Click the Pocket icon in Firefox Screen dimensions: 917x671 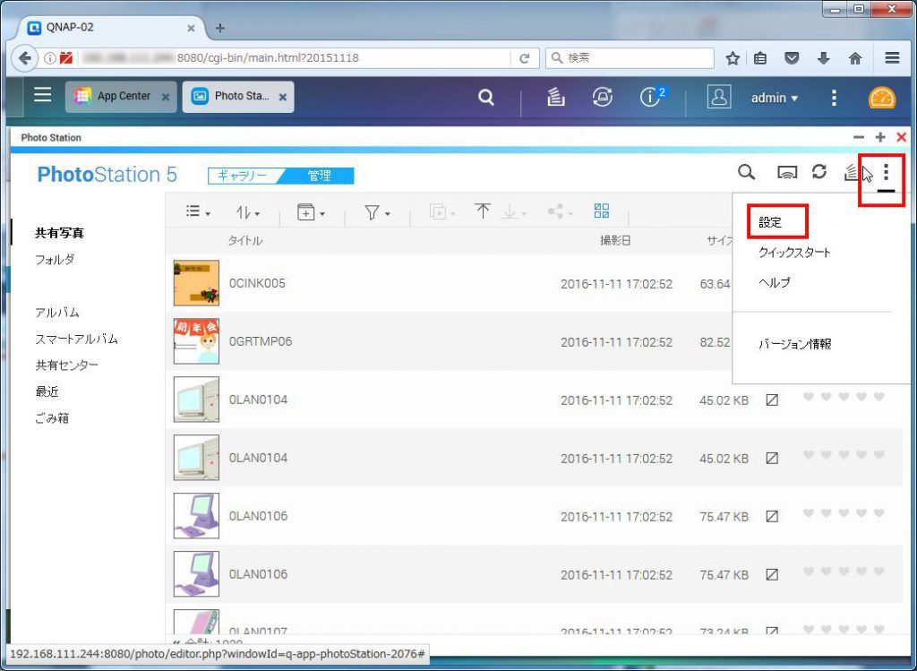[792, 58]
